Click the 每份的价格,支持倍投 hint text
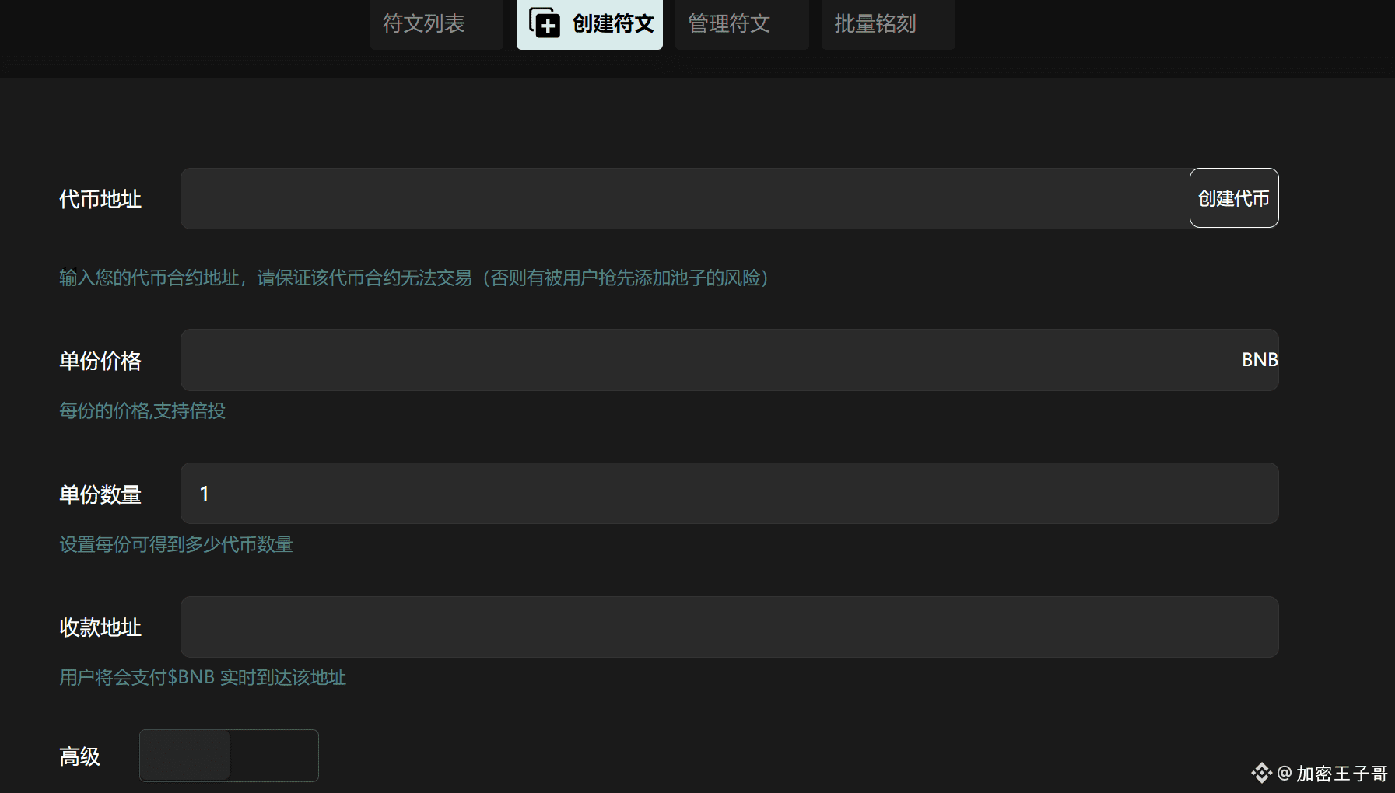1395x793 pixels. click(x=141, y=411)
